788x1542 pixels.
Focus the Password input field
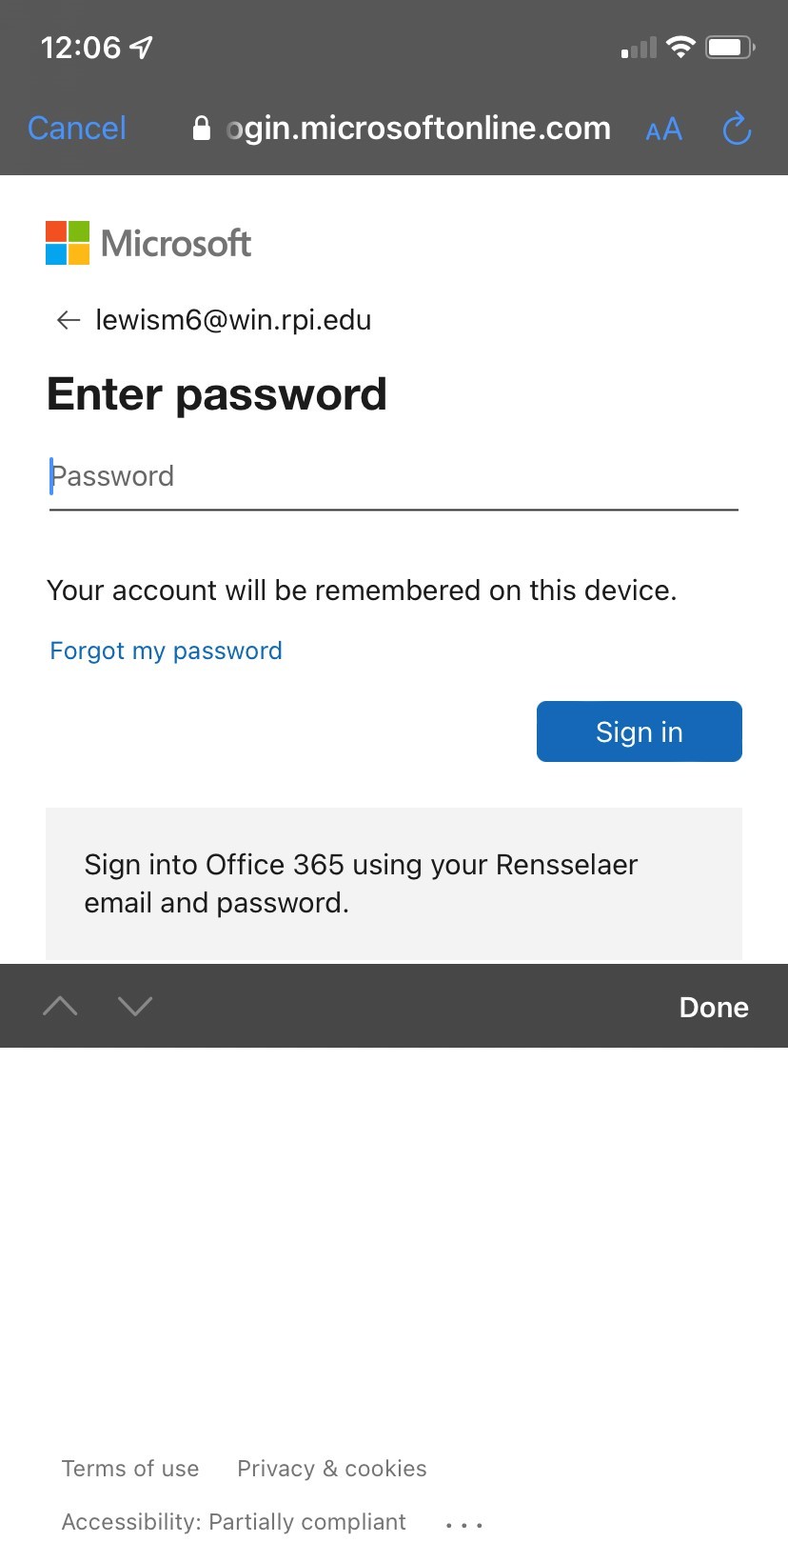coord(393,477)
